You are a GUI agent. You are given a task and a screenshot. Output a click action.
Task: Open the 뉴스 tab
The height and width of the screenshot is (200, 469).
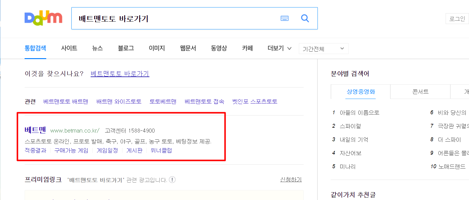tap(98, 48)
